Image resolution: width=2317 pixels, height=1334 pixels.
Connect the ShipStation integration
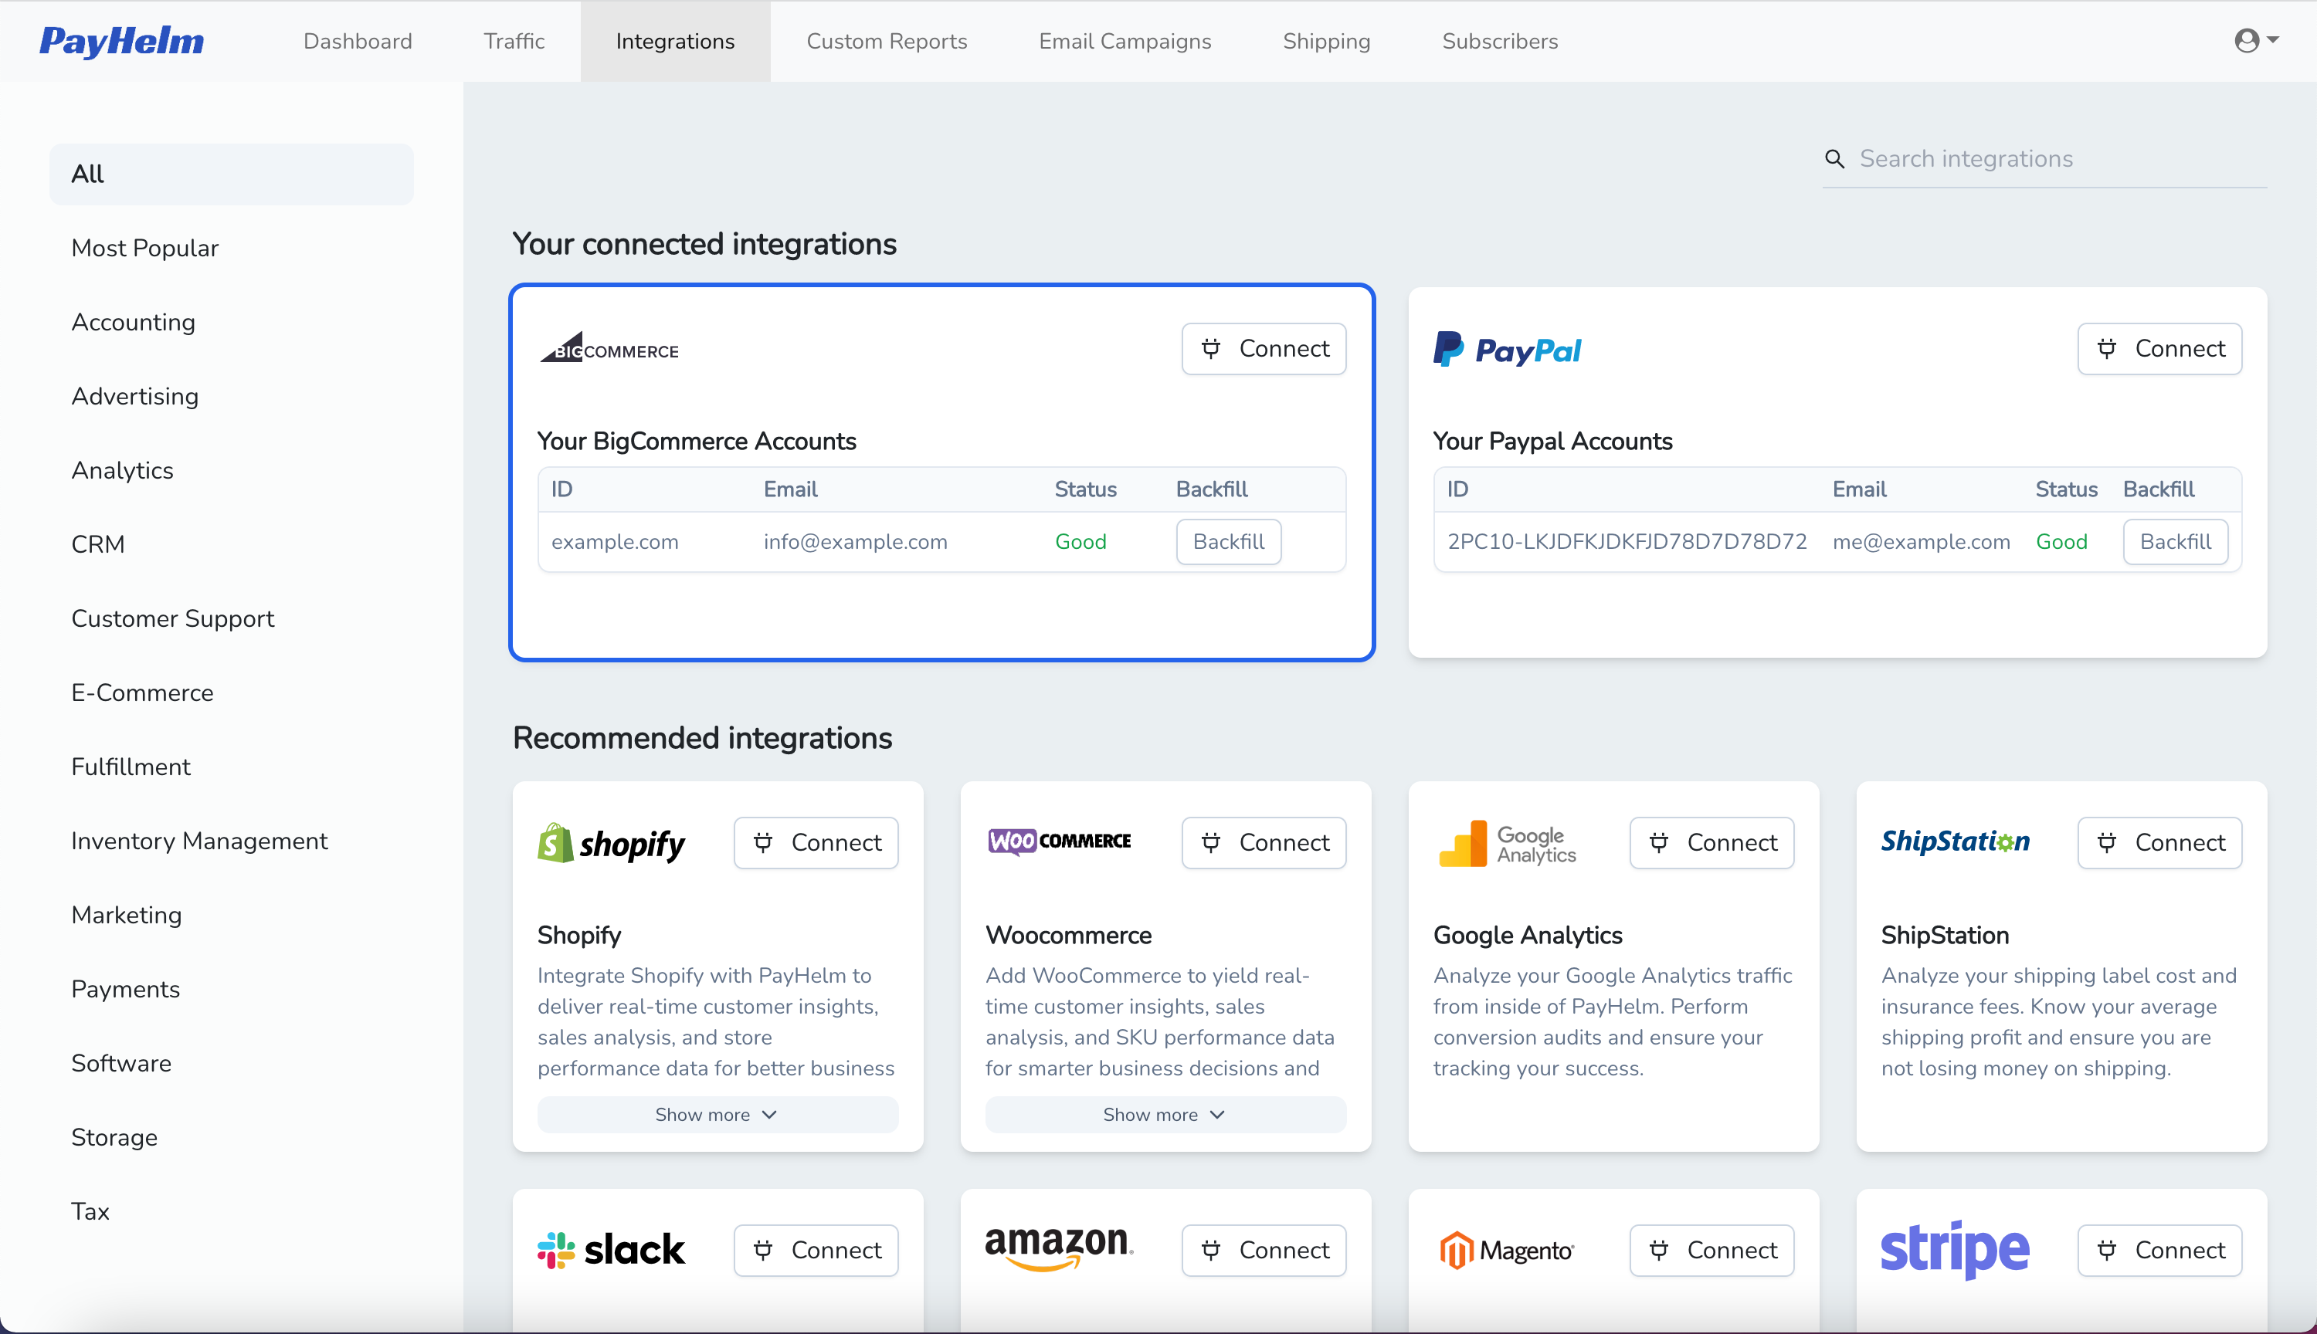coord(2159,842)
